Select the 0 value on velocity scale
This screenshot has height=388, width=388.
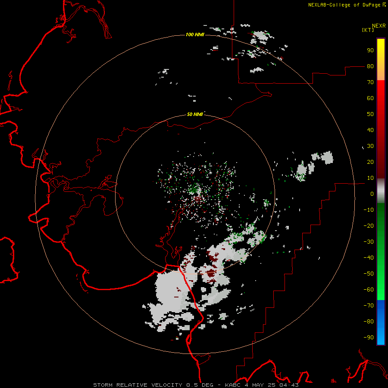(372, 194)
